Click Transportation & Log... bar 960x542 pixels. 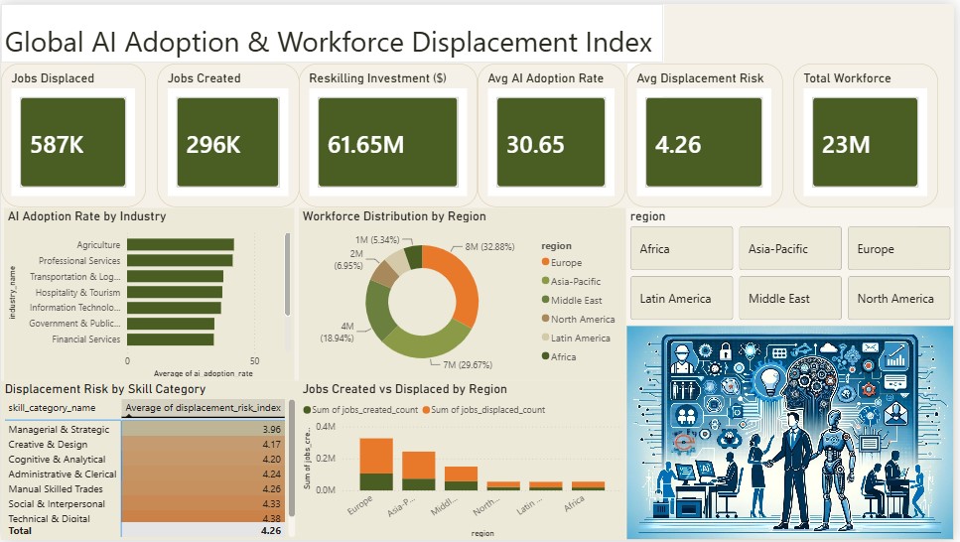coord(175,276)
